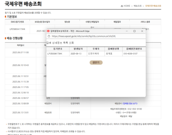Click 배달완료 status in the 13:01 row
The image size is (172, 135).
coord(48,113)
